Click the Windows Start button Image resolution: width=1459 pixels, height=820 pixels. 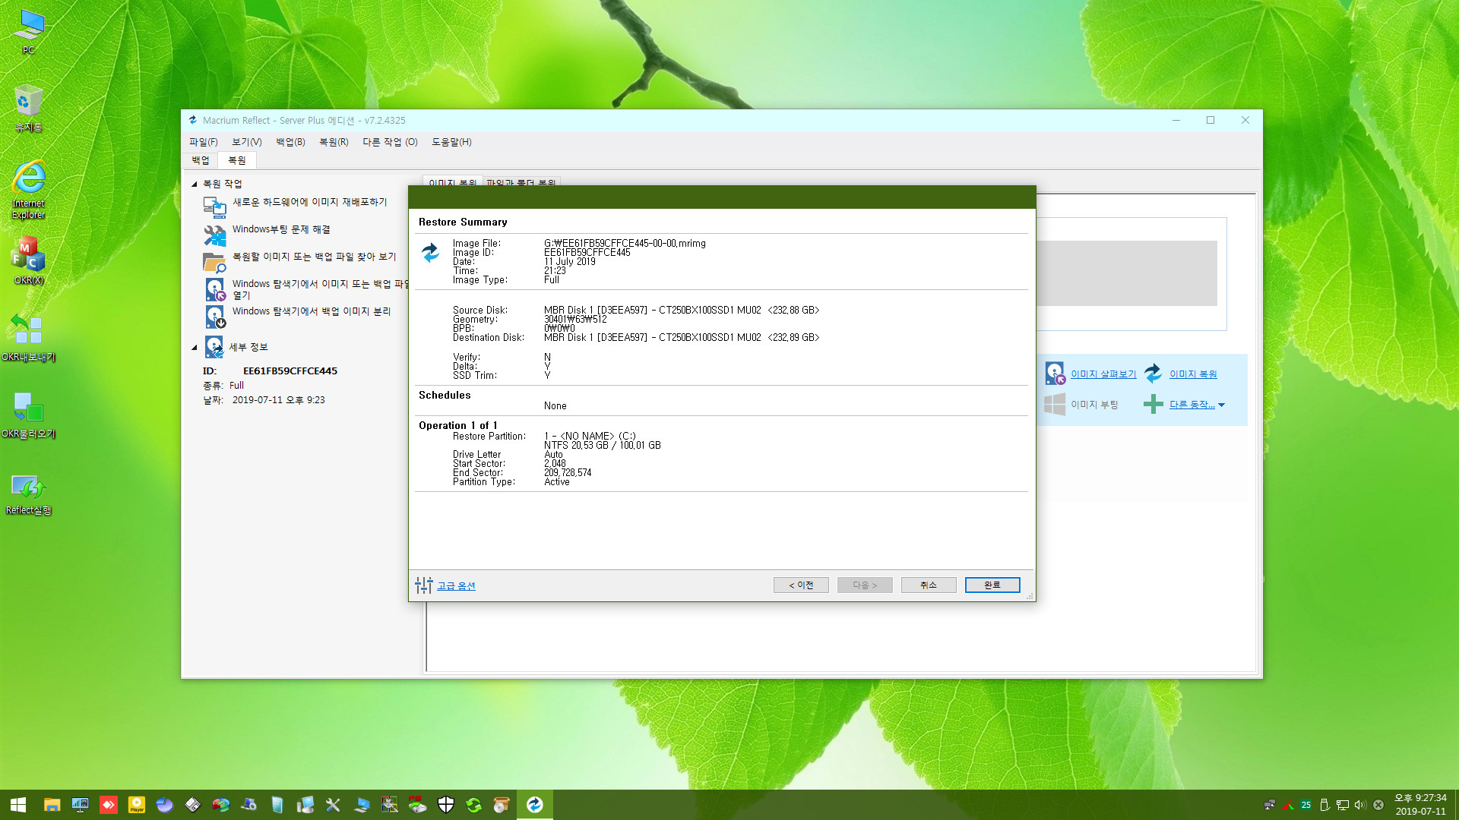[x=18, y=805]
